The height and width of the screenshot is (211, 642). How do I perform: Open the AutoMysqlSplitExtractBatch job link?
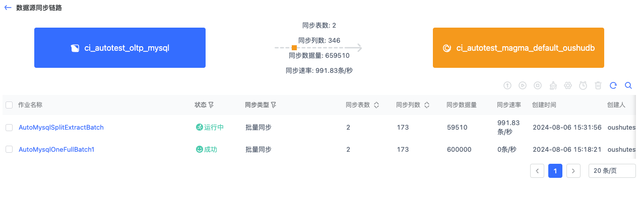61,128
